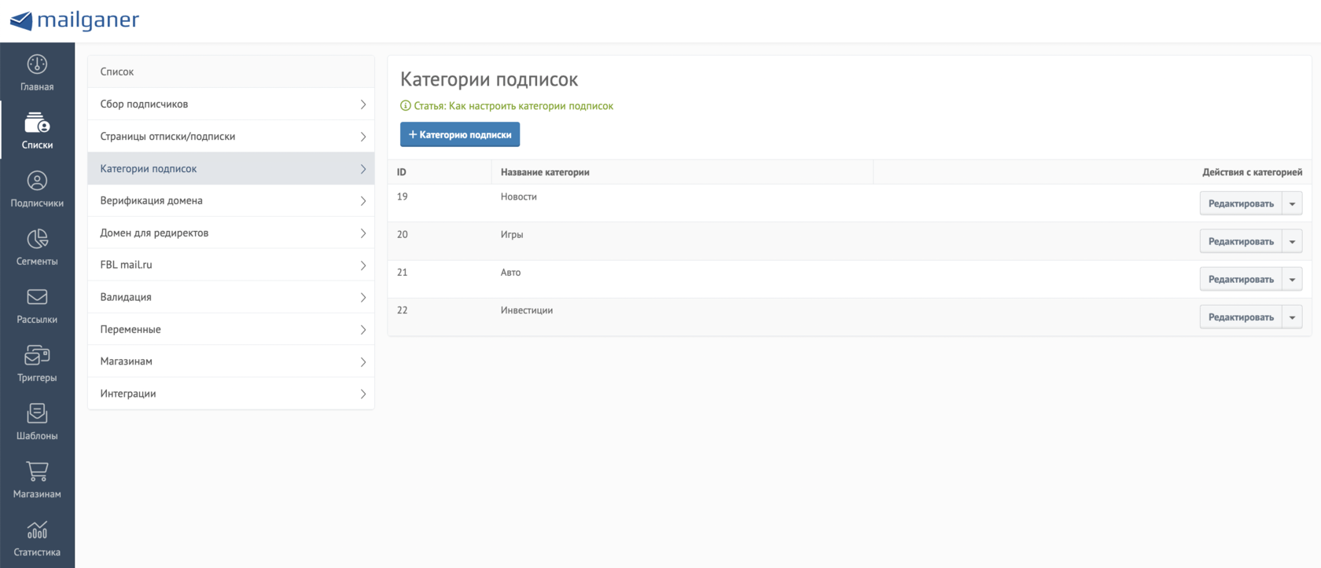Expand Переменные chevron
Image resolution: width=1321 pixels, height=568 pixels.
(363, 330)
